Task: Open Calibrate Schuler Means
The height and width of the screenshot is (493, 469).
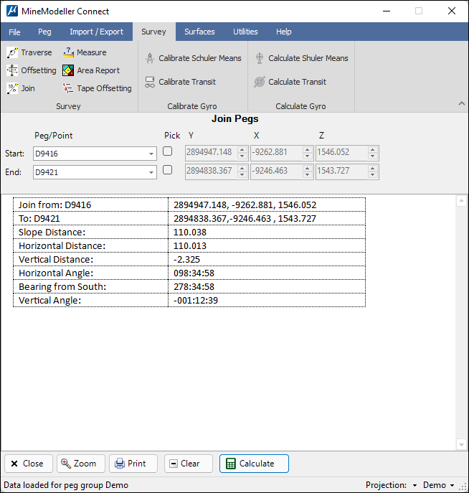Action: coord(193,58)
